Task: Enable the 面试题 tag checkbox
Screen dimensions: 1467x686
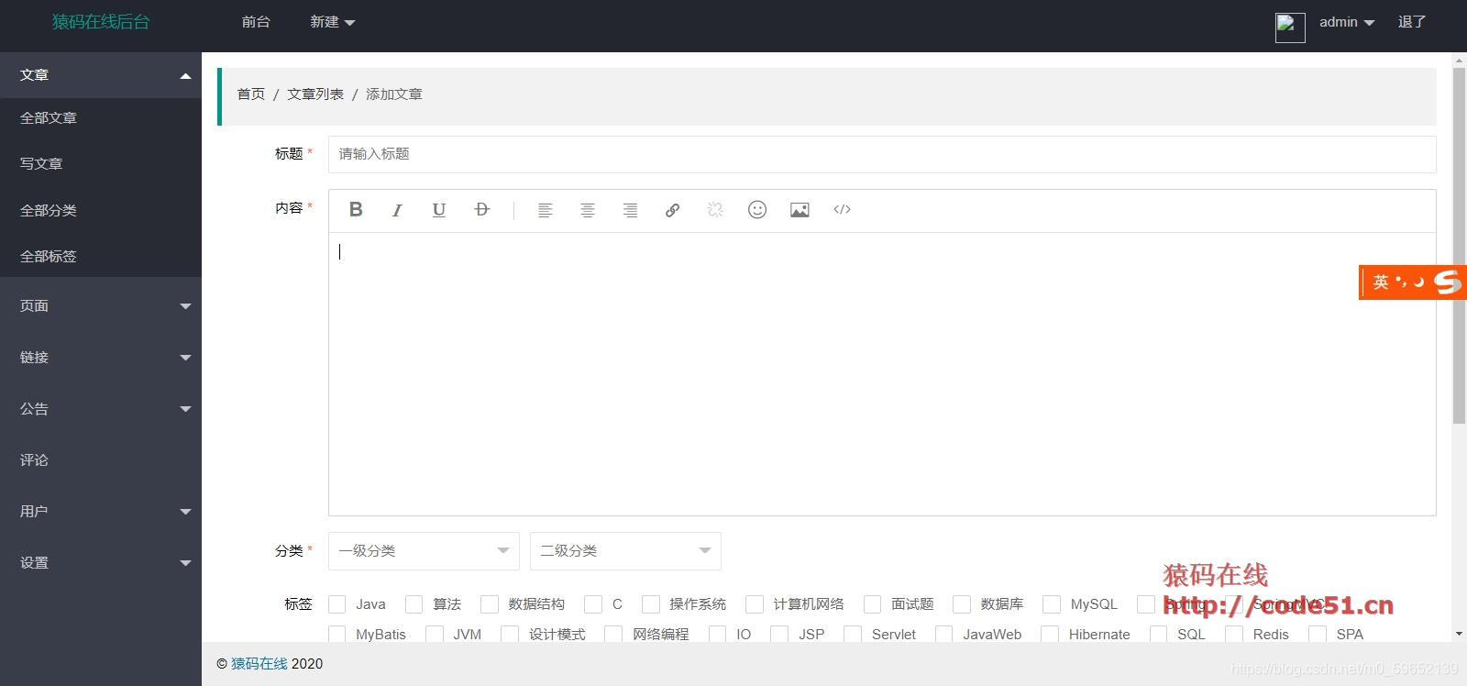Action: [x=873, y=604]
